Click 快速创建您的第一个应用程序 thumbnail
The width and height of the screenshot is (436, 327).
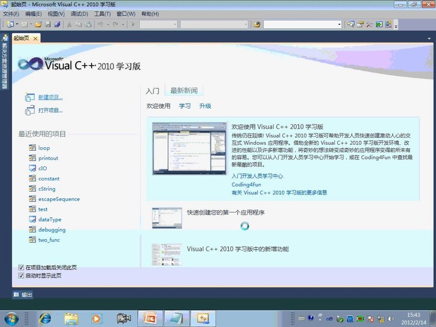pos(167,218)
